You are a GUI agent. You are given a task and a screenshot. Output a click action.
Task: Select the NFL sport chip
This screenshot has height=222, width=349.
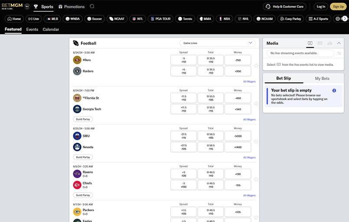[137, 19]
